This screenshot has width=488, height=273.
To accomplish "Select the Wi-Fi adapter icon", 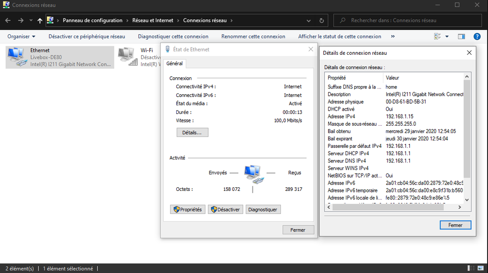I will pyautogui.click(x=128, y=56).
